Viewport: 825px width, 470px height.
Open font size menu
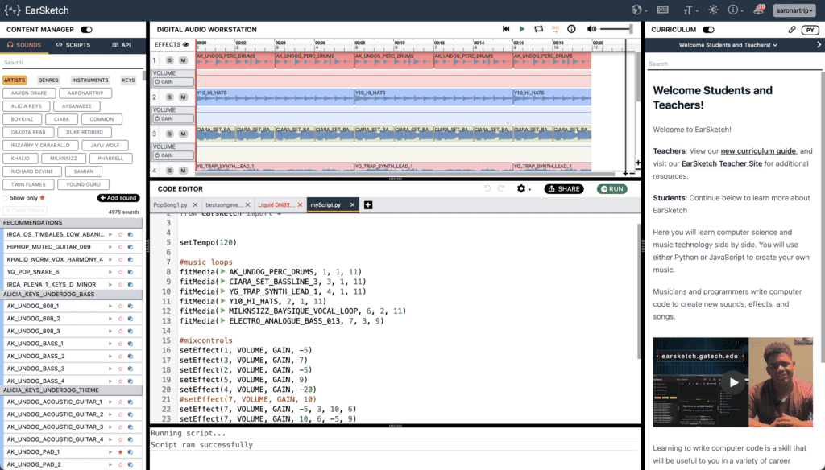coord(690,10)
